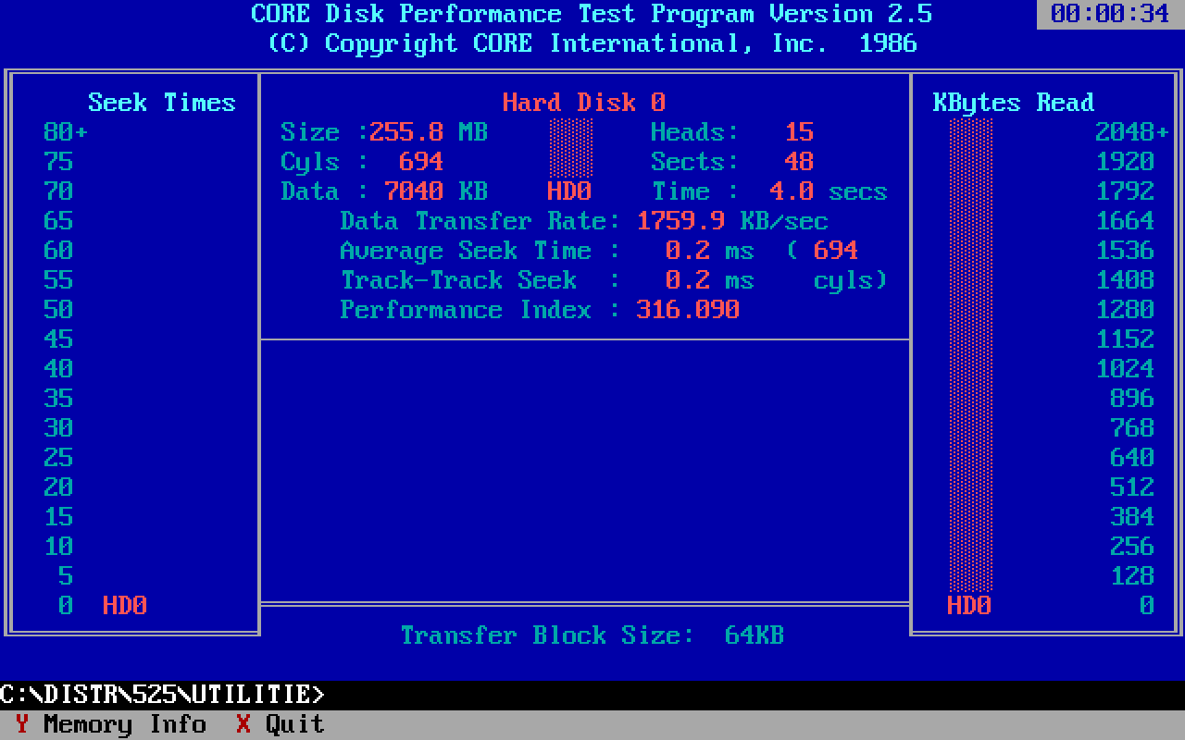Click the Size value 255.8 MB
This screenshot has height=740, width=1185.
tap(429, 132)
